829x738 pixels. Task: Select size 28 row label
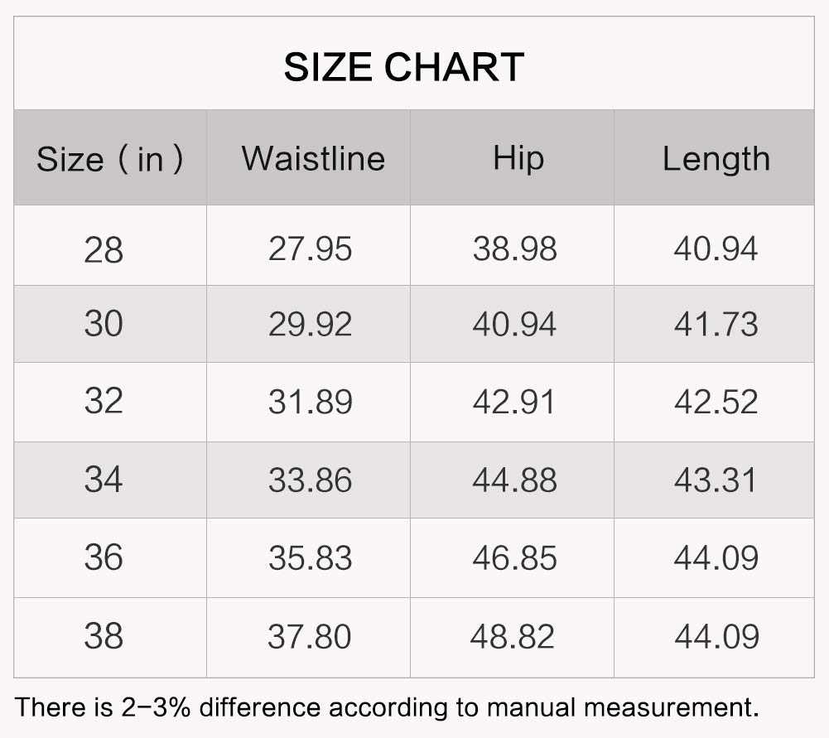104,249
